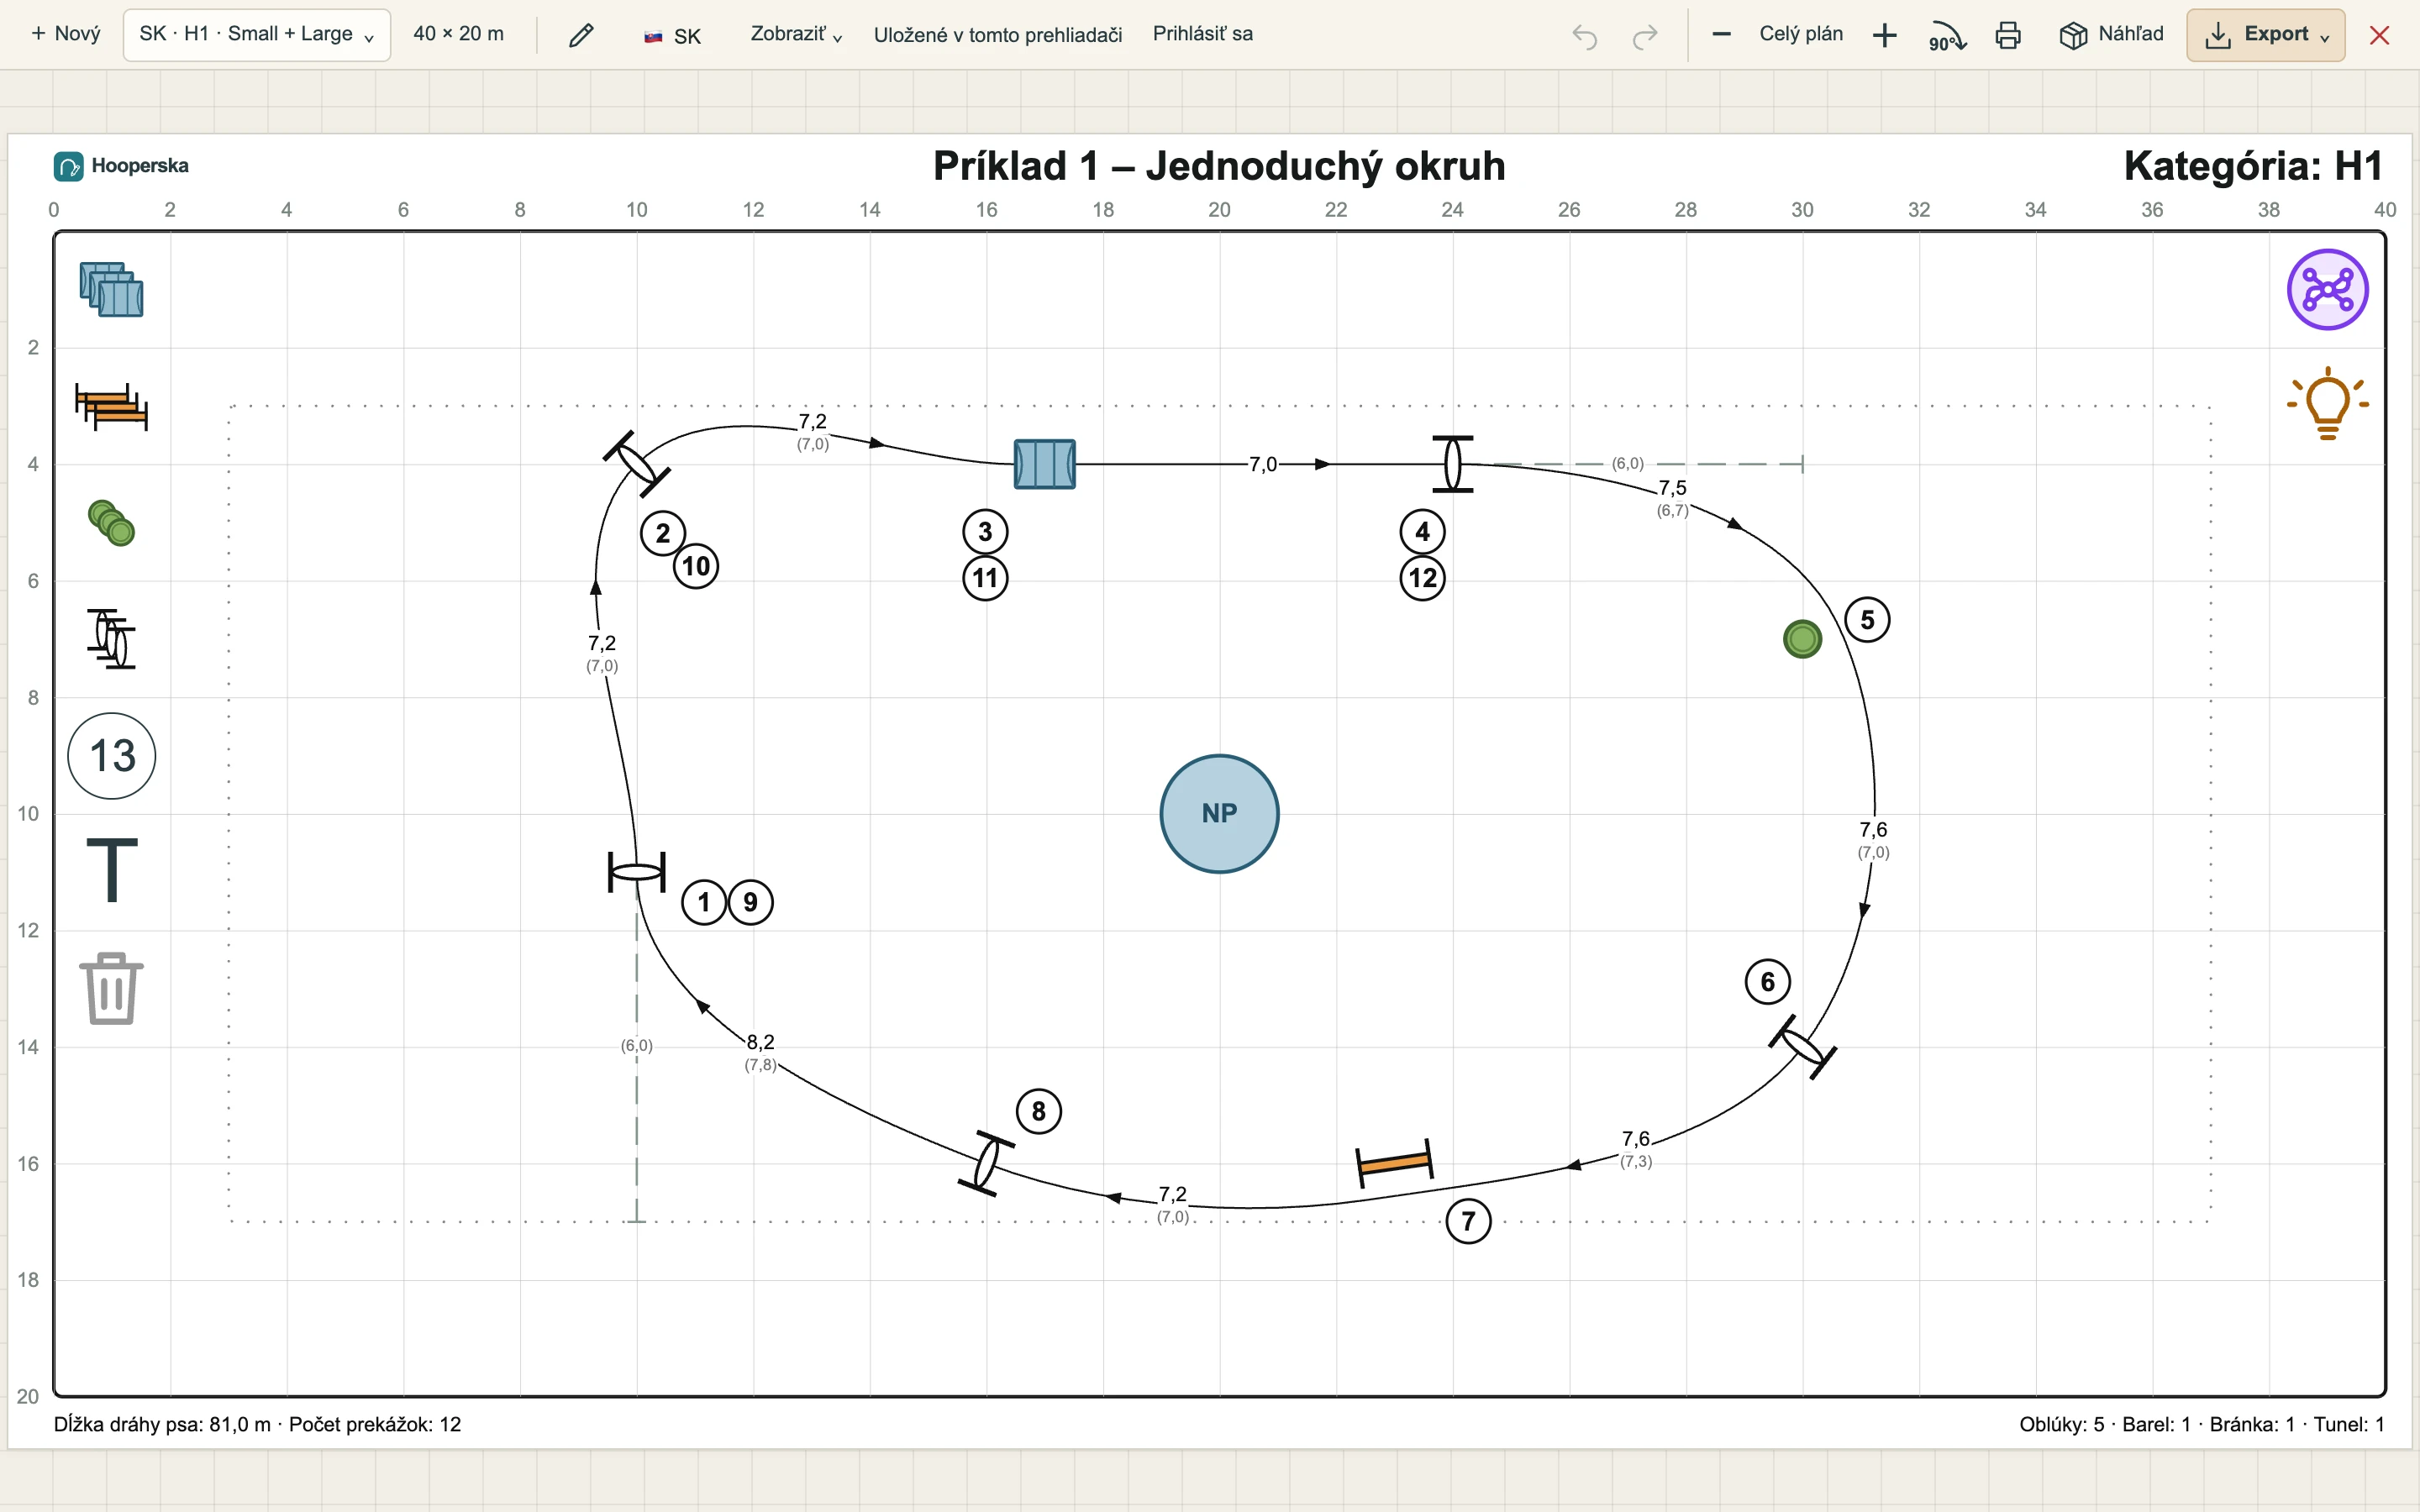Select the blue tunnel obstacle on the course
The image size is (2420, 1512).
[x=1045, y=464]
